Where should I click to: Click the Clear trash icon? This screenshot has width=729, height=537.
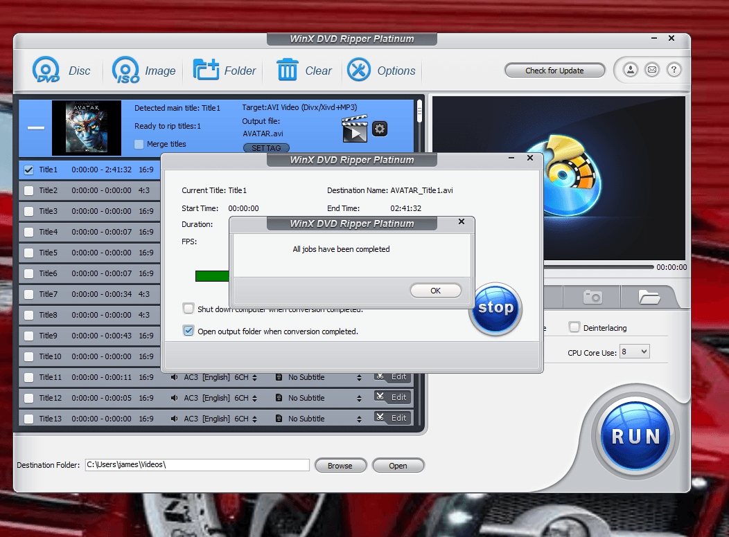[287, 70]
